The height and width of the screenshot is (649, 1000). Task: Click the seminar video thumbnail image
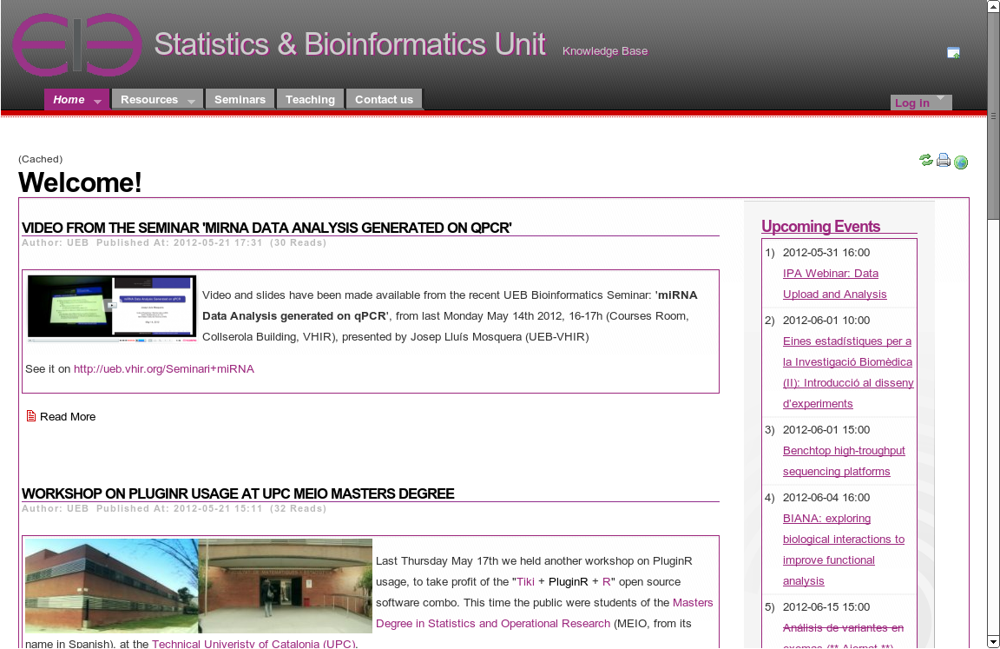click(x=111, y=307)
